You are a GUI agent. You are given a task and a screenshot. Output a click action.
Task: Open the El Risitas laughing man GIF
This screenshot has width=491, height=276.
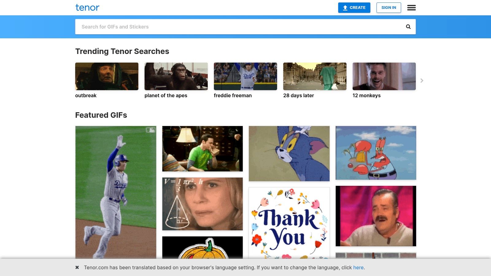pyautogui.click(x=376, y=216)
